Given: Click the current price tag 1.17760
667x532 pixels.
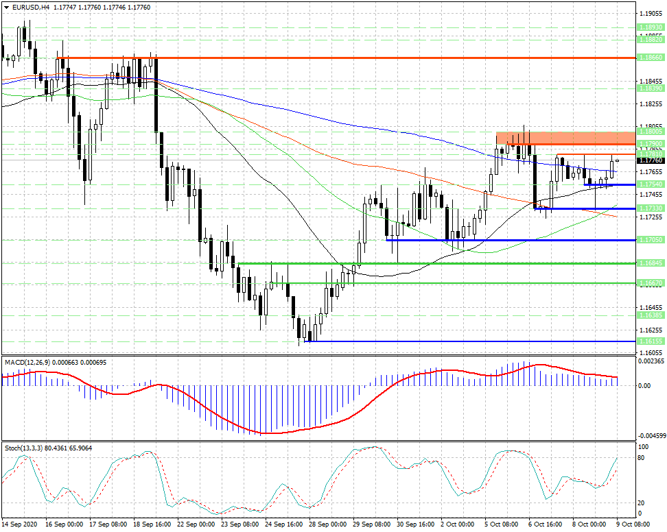Looking at the screenshot, I should pos(651,160).
